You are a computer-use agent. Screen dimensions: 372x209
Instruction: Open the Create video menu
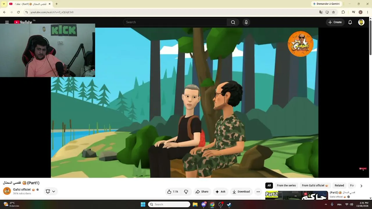[335, 22]
